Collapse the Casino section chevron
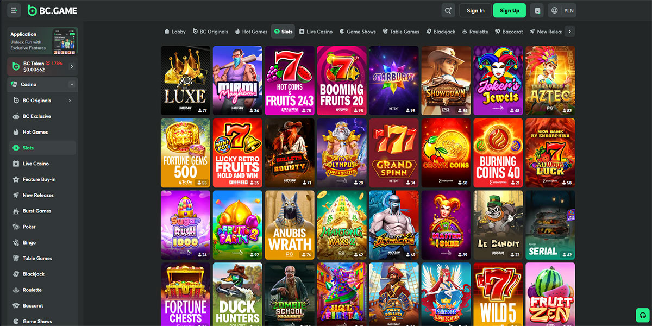 pos(72,84)
